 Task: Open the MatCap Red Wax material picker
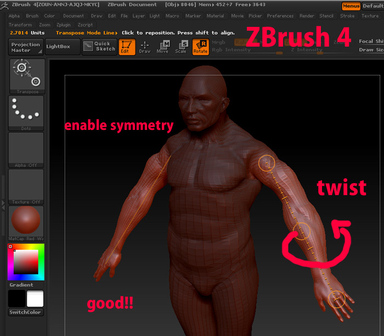click(26, 223)
